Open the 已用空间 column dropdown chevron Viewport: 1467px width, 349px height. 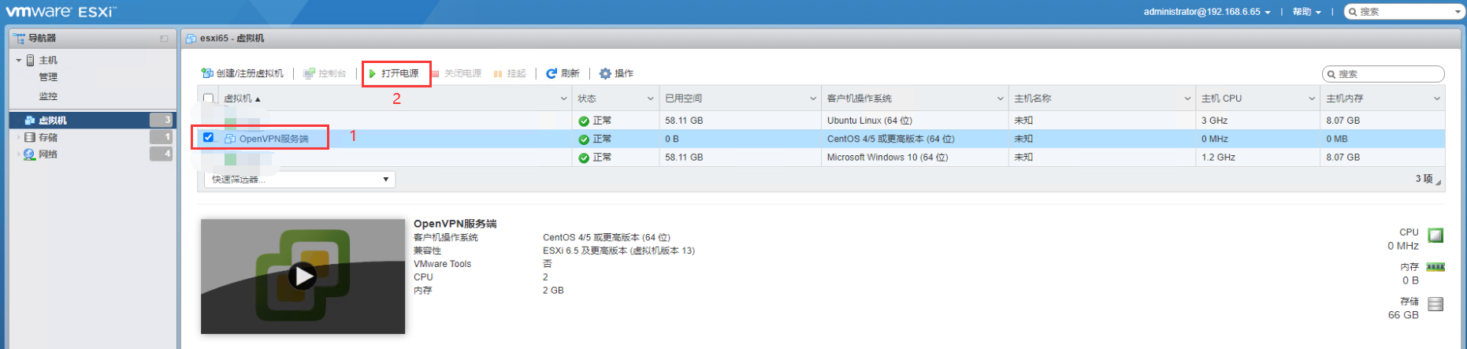(x=813, y=98)
